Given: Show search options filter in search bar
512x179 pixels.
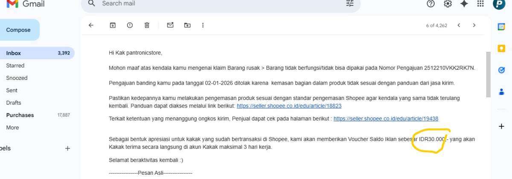Looking at the screenshot, I should coord(350,3).
